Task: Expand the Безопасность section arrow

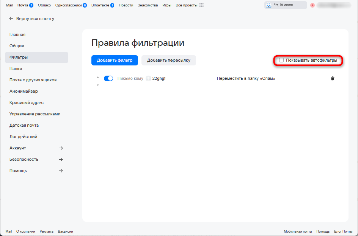Action: click(x=61, y=159)
